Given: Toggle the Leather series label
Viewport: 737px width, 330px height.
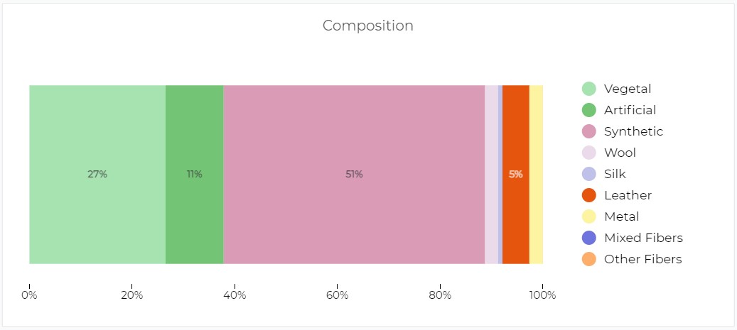Looking at the screenshot, I should [x=627, y=195].
